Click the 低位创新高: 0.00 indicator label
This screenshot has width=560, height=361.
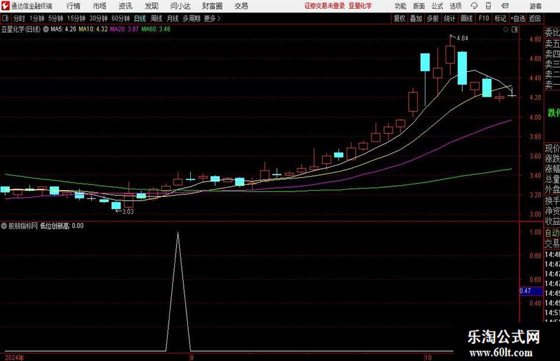[62, 226]
